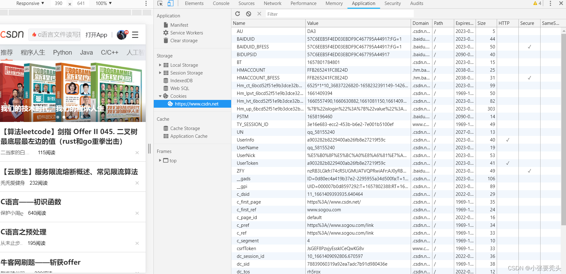Screen dimensions: 566x274
Task: Open device toolbar more options menu
Action: pyautogui.click(x=146, y=3)
